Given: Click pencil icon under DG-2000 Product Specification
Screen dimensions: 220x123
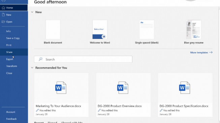Looking at the screenshot, I should tap(161, 110).
